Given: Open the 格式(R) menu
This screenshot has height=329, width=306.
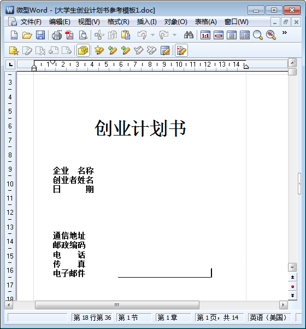Looking at the screenshot, I should pos(118,22).
